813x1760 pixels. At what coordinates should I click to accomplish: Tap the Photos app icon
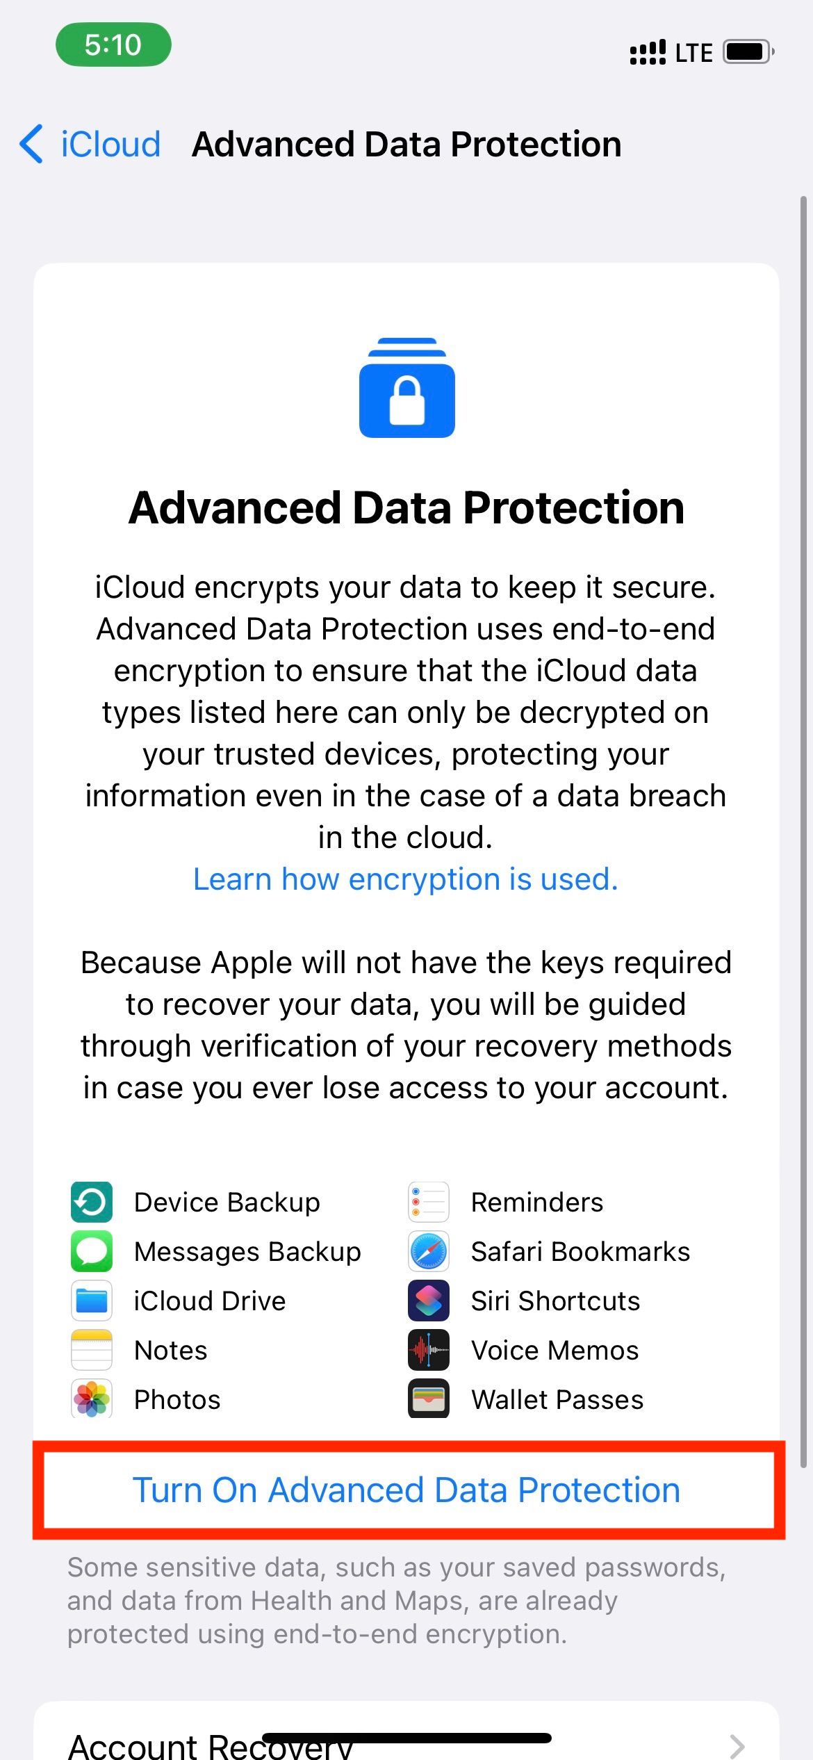pos(92,1399)
